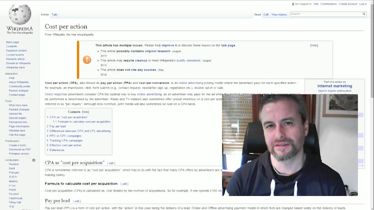Jump to contents item Tracking CPA campaigns
The height and width of the screenshot is (210, 374).
click(65, 141)
